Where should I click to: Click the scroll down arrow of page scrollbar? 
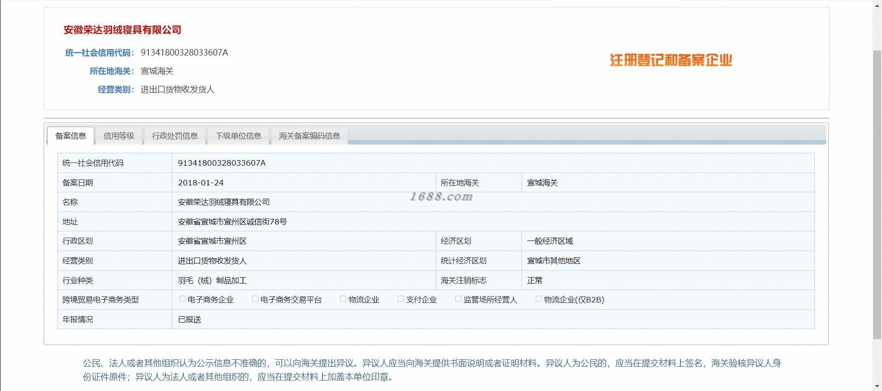(x=877, y=387)
